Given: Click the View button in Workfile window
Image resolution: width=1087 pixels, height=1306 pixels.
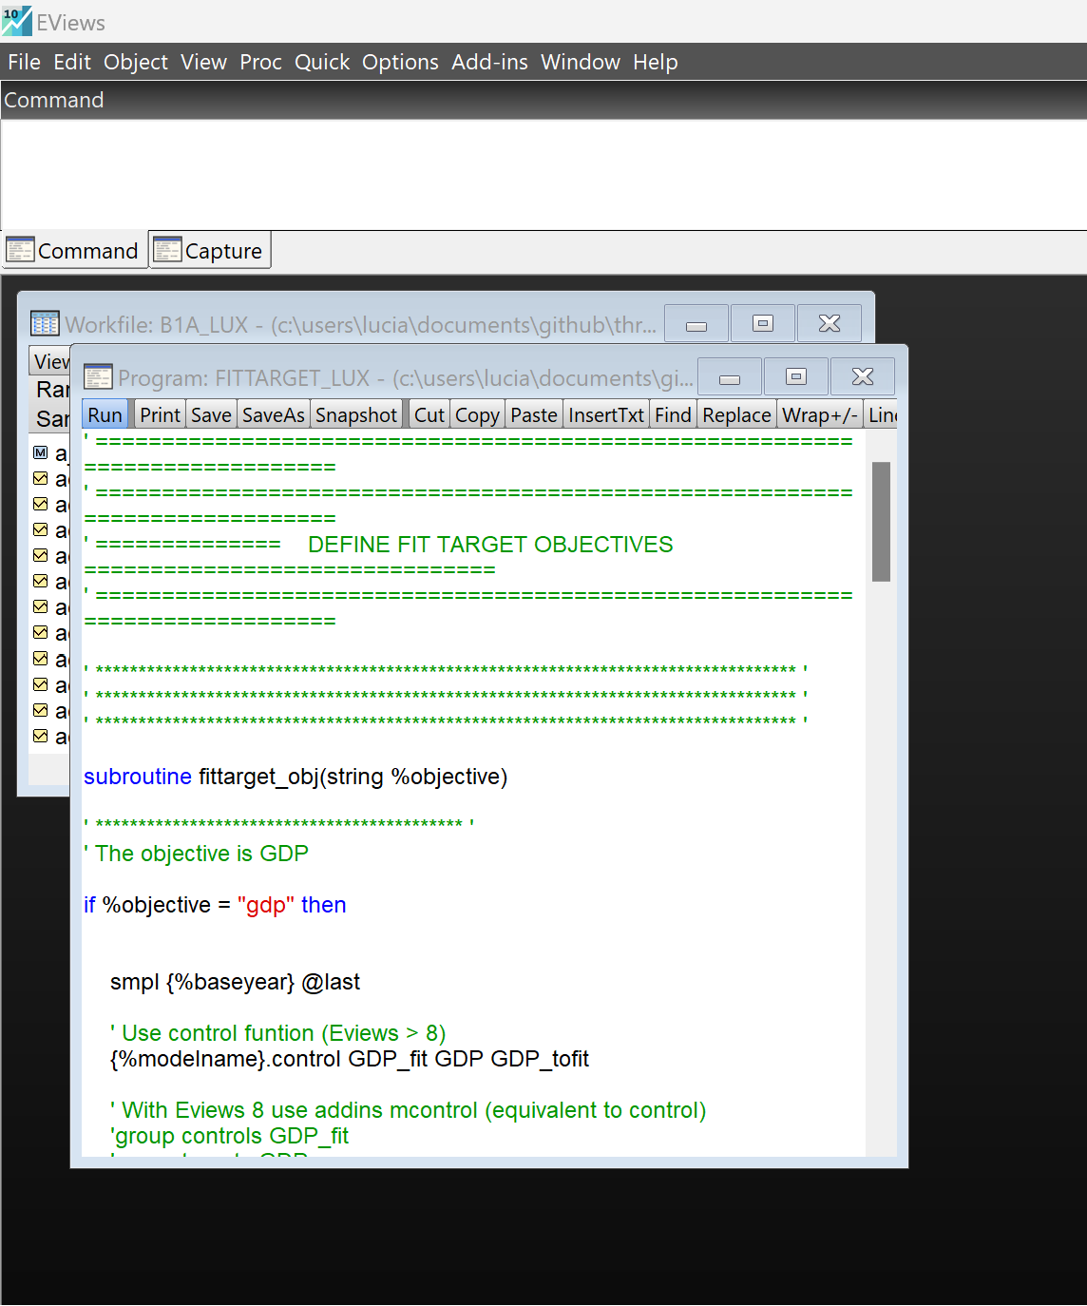Looking at the screenshot, I should pyautogui.click(x=50, y=361).
